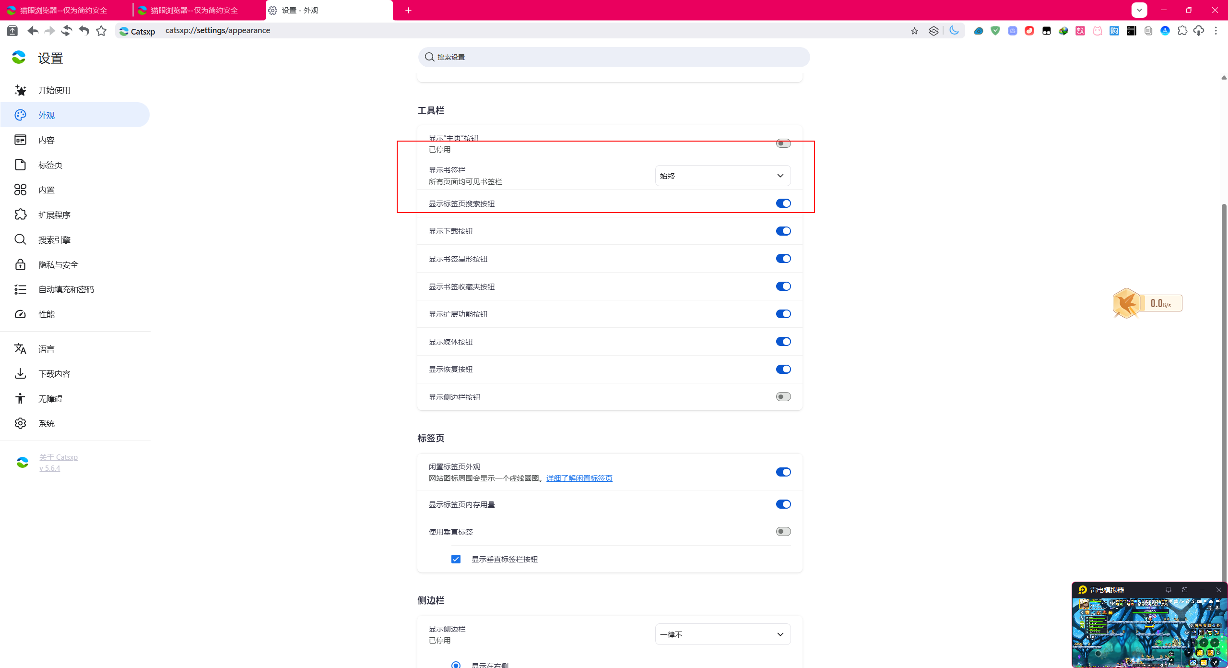The width and height of the screenshot is (1228, 668).
Task: Open the three-dot browser menu
Action: [1216, 31]
